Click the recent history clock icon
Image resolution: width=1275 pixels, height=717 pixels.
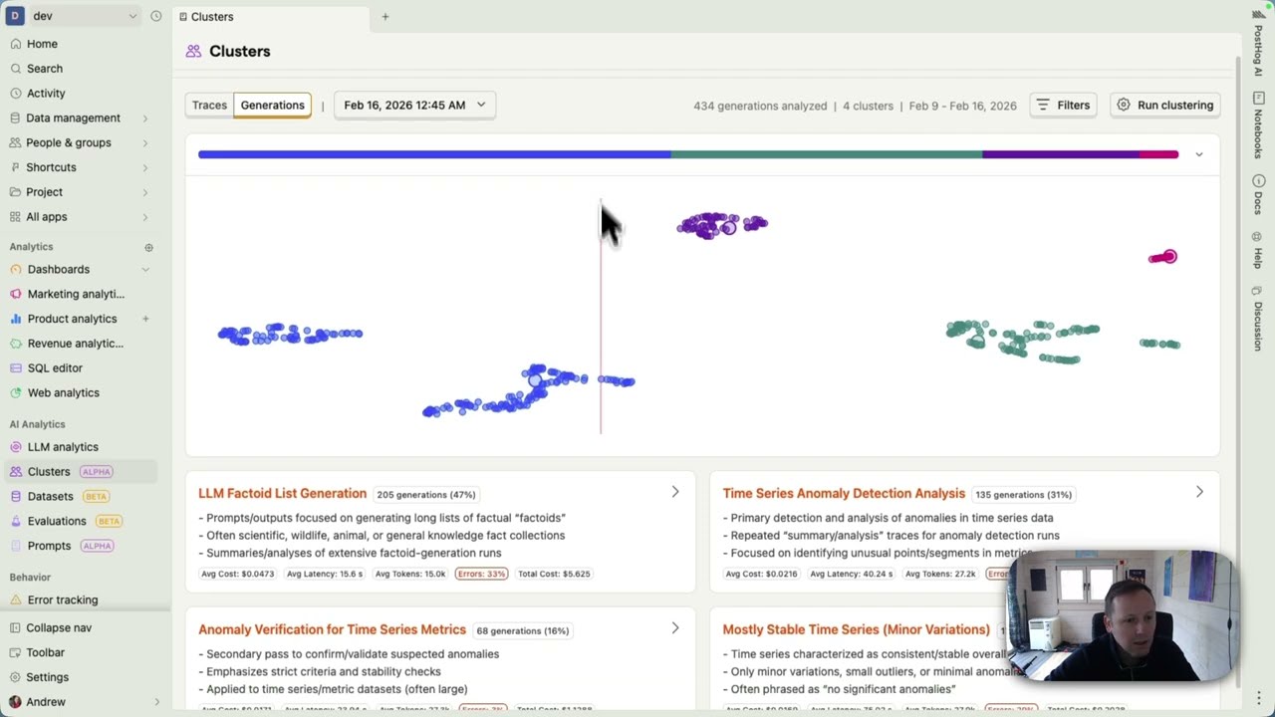click(156, 16)
